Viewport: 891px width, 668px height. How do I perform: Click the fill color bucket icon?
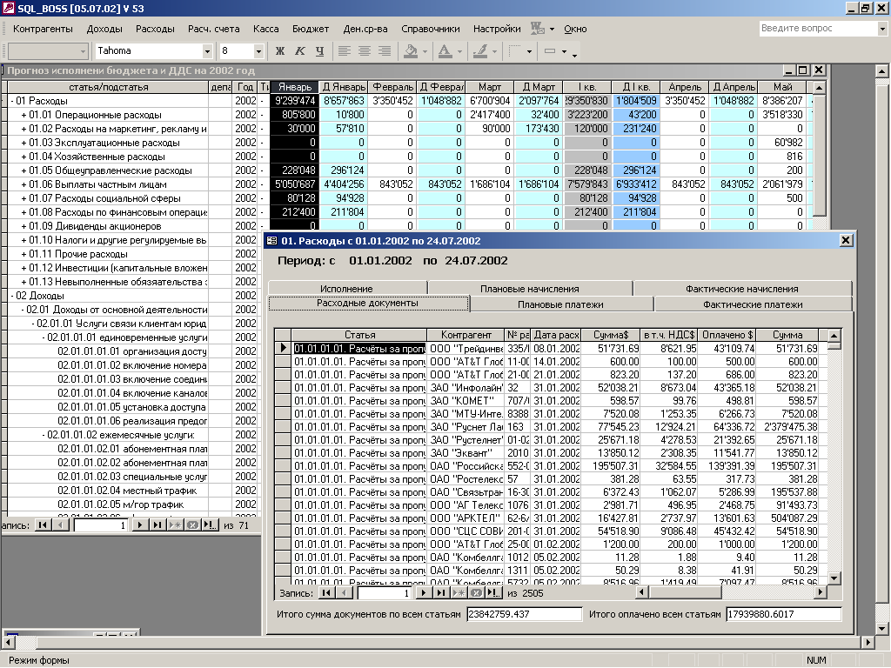411,51
